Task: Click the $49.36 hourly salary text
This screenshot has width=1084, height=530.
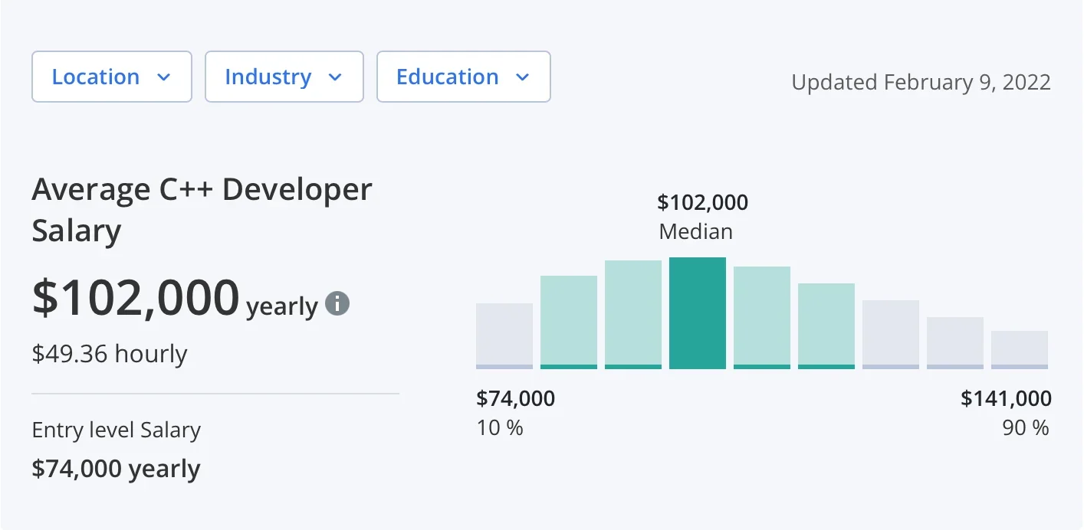Action: pos(110,354)
